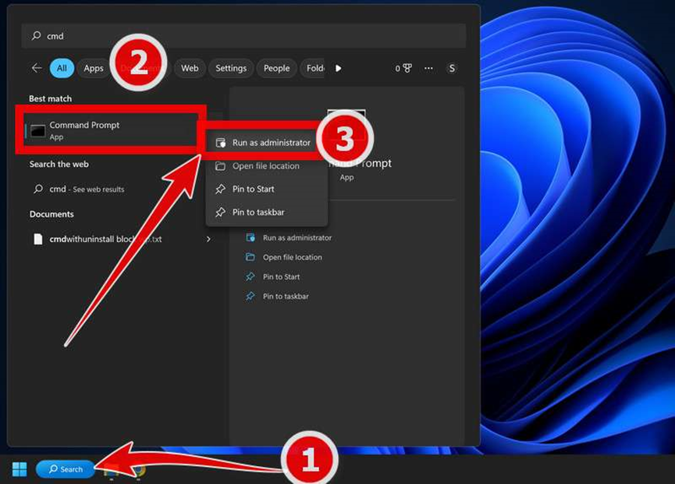Choose Pin to Start in context menu
675x484 pixels.
pyautogui.click(x=266, y=189)
